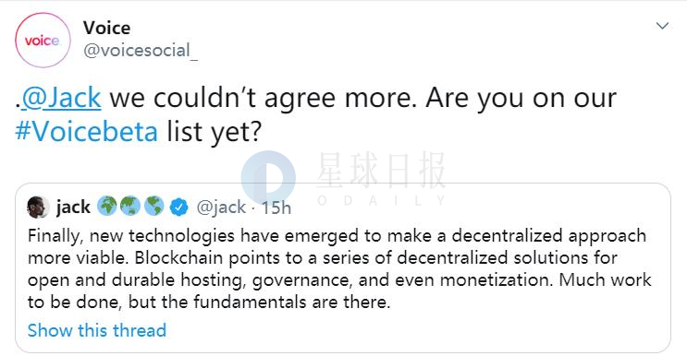Open the #Voicebeta hashtag
Image resolution: width=687 pixels, height=356 pixels.
click(x=86, y=131)
